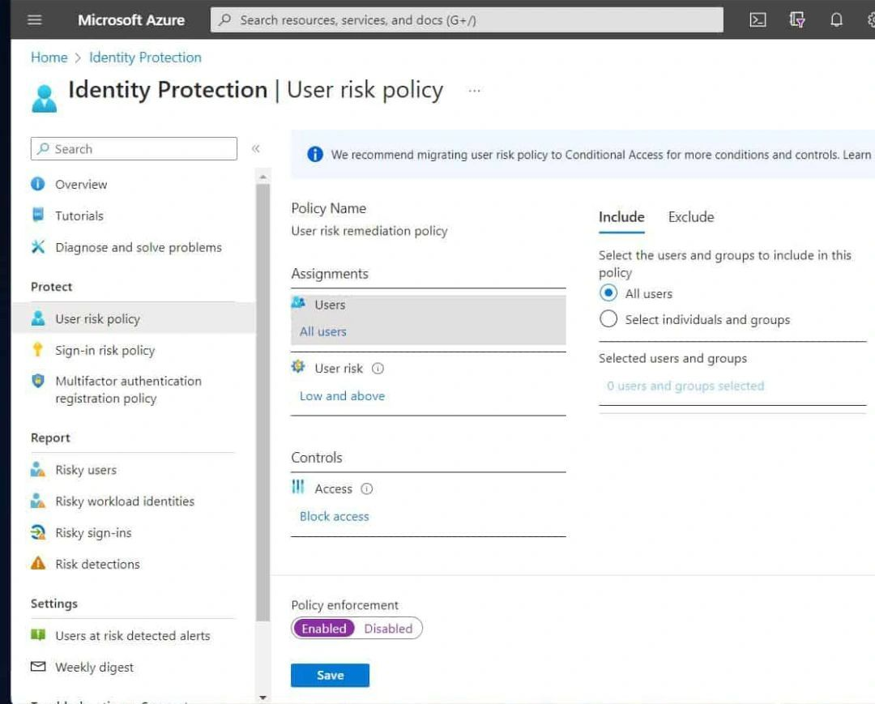Select the All users radio button

[x=608, y=293]
